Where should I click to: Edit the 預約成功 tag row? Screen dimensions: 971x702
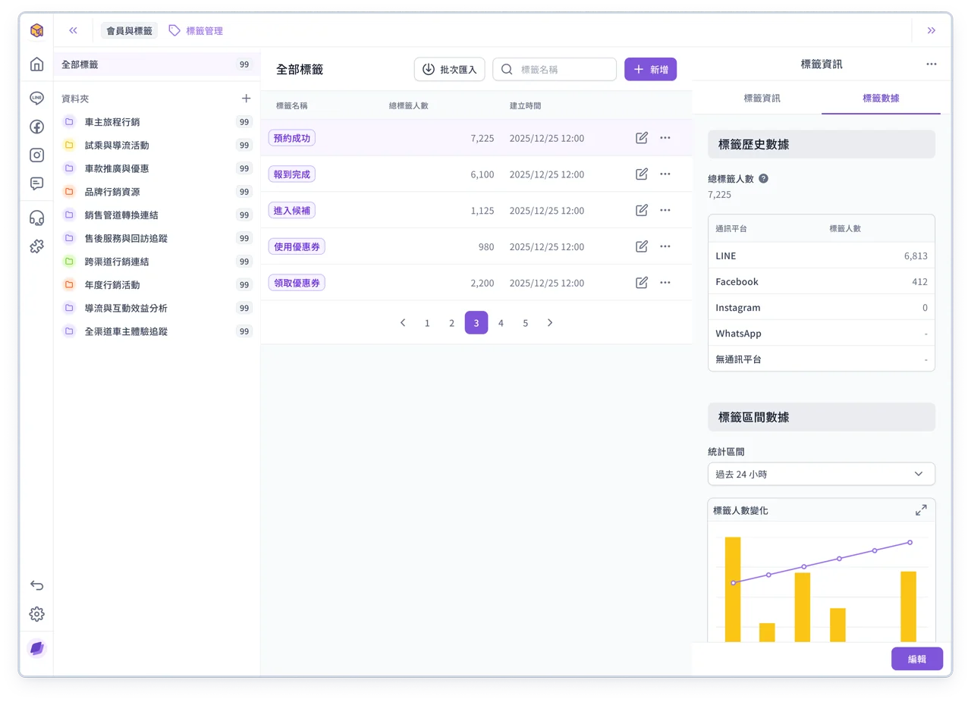click(642, 138)
